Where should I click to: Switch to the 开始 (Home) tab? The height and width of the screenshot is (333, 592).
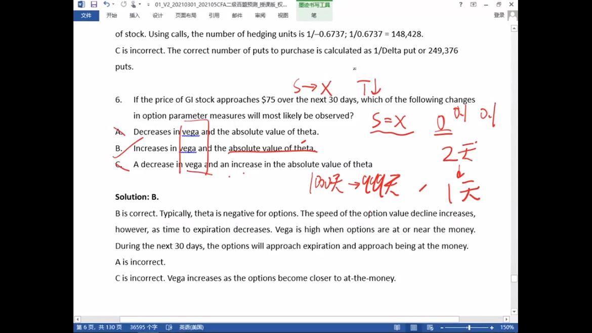[111, 16]
